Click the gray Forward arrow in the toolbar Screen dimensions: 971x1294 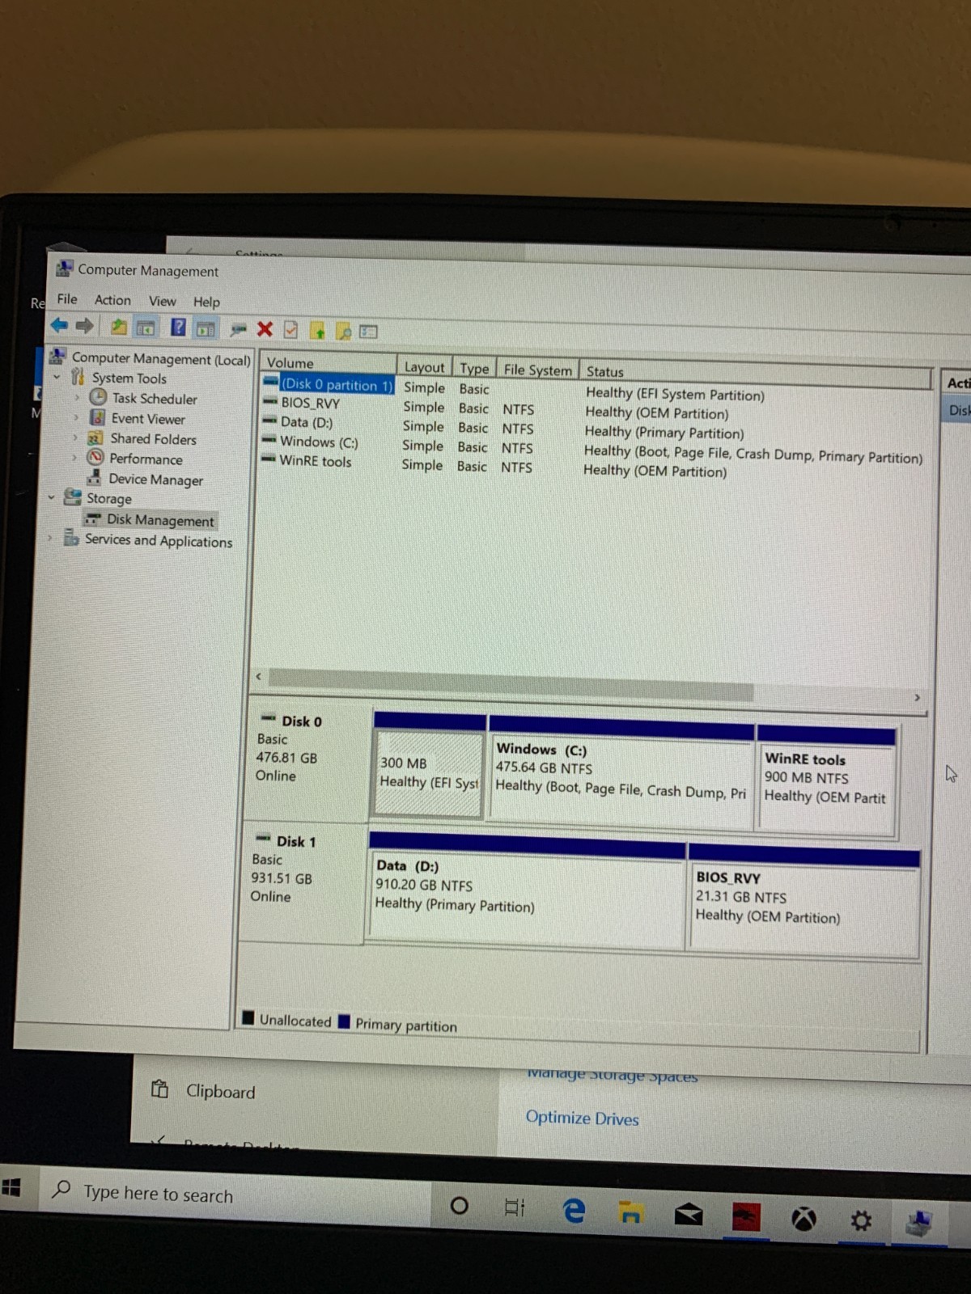click(84, 326)
